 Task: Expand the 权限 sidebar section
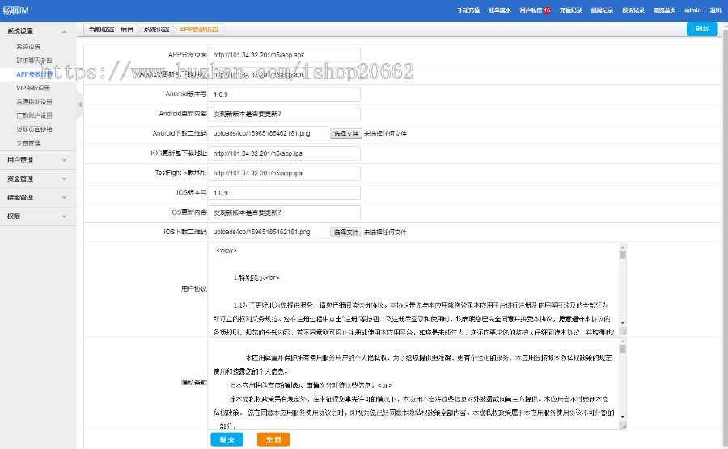coord(38,216)
